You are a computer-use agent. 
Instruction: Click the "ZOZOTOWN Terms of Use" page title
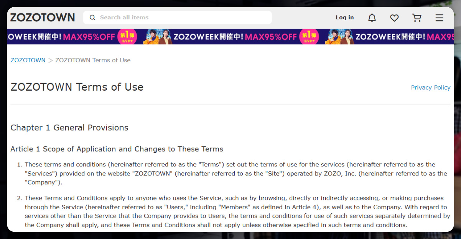click(77, 87)
